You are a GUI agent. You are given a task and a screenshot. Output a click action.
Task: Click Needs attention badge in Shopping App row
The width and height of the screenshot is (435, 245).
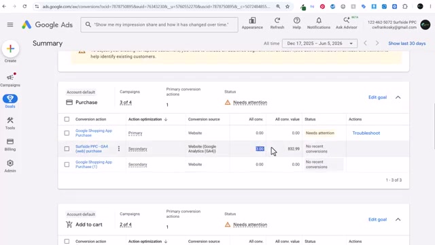point(320,133)
